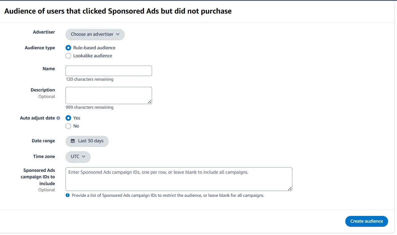Viewport: 397px width, 235px height.
Task: Click the calendar icon in Date range
Action: 73,141
